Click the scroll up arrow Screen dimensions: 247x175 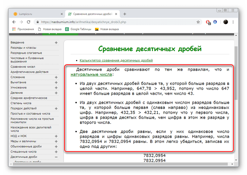point(236,35)
